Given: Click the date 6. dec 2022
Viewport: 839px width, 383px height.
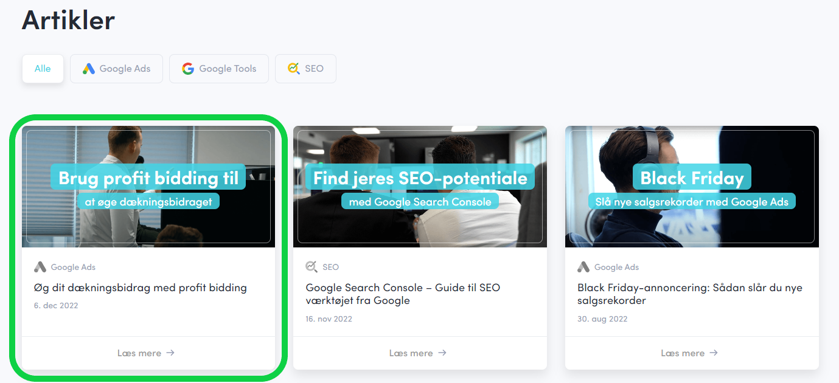Looking at the screenshot, I should coord(56,305).
